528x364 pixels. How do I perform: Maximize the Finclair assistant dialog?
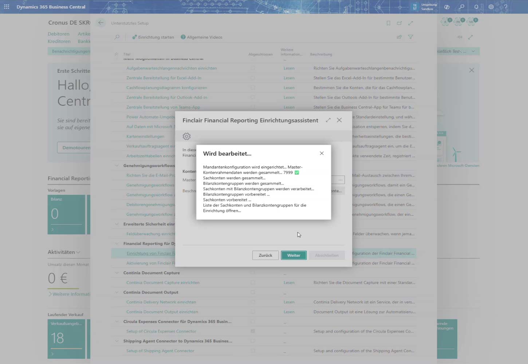point(328,120)
